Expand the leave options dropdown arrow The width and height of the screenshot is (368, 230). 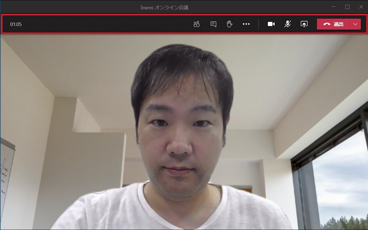pos(355,24)
